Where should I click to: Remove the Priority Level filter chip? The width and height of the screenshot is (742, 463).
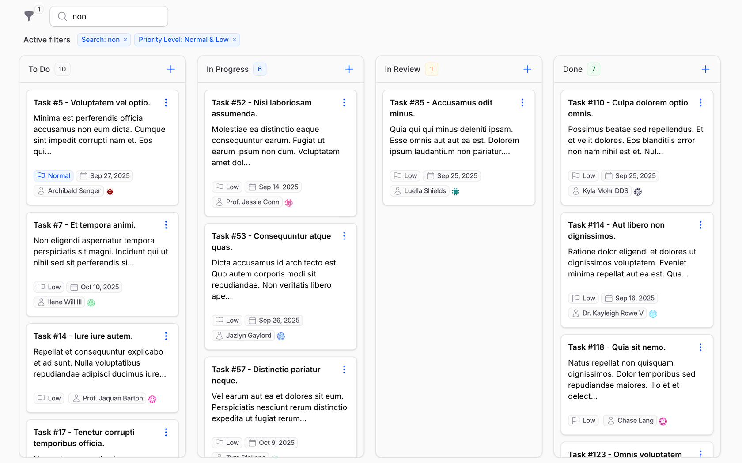[235, 40]
